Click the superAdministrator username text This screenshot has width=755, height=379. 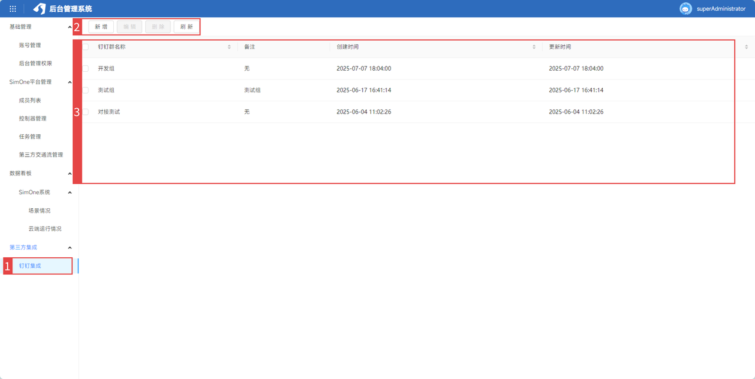pos(721,9)
